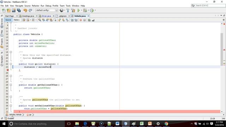Click the Clean and Build Project icon
Image resolution: width=226 pixels, height=127 pixels.
(73, 10)
